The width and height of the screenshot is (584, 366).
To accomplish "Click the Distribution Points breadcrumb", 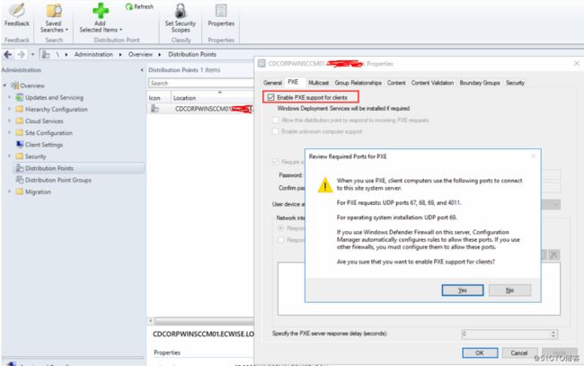I will [192, 55].
